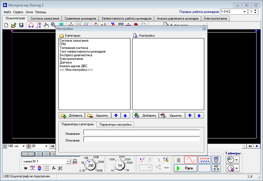Click the red flag marker icon
Image resolution: width=263 pixels, height=181 pixels.
tap(136, 24)
